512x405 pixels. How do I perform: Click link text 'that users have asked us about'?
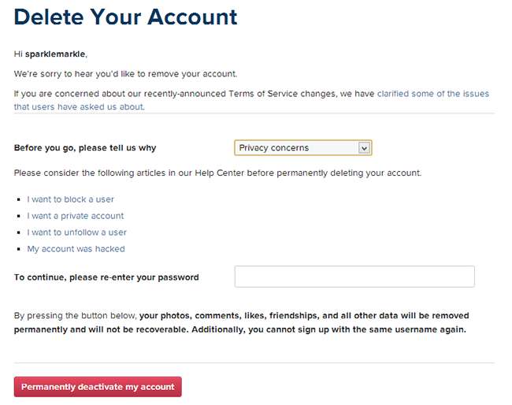click(79, 106)
